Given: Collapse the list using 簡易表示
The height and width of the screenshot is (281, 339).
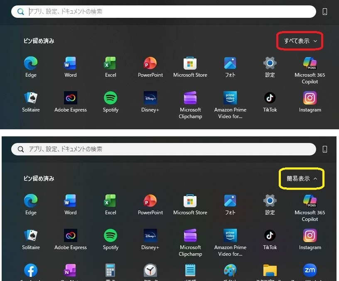Looking at the screenshot, I should (x=301, y=178).
